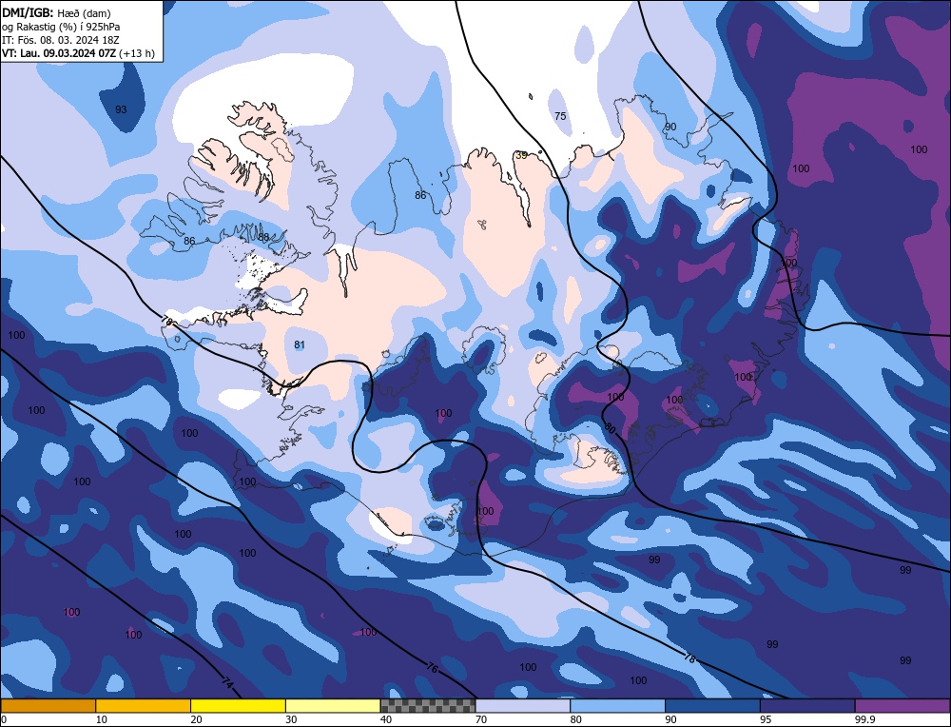The image size is (951, 727).
Task: Click the humidity value '75' on the map
Action: (560, 116)
